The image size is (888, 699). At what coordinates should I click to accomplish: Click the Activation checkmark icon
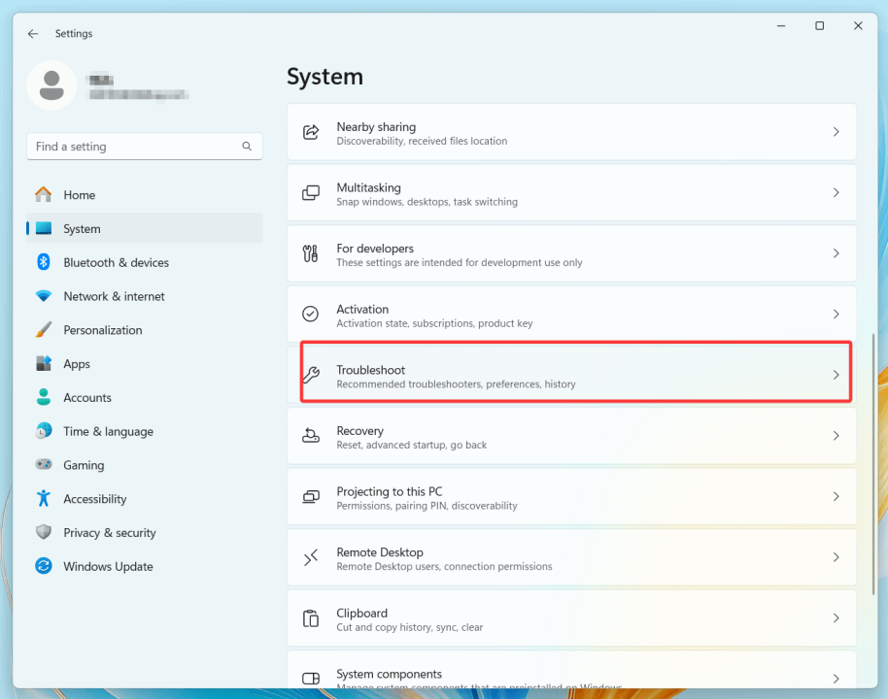(x=311, y=315)
